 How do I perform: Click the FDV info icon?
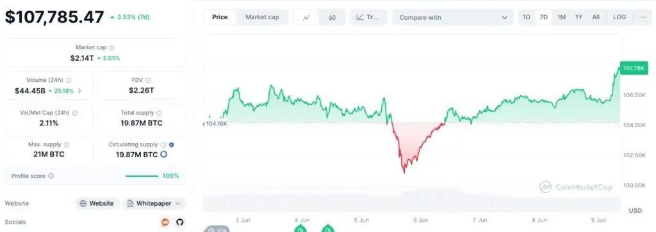(148, 81)
